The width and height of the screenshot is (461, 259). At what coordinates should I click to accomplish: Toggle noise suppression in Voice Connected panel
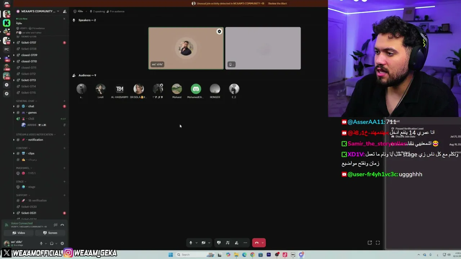[x=55, y=225]
